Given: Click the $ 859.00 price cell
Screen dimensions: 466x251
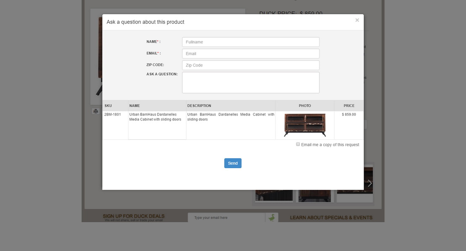Looking at the screenshot, I should (x=349, y=114).
